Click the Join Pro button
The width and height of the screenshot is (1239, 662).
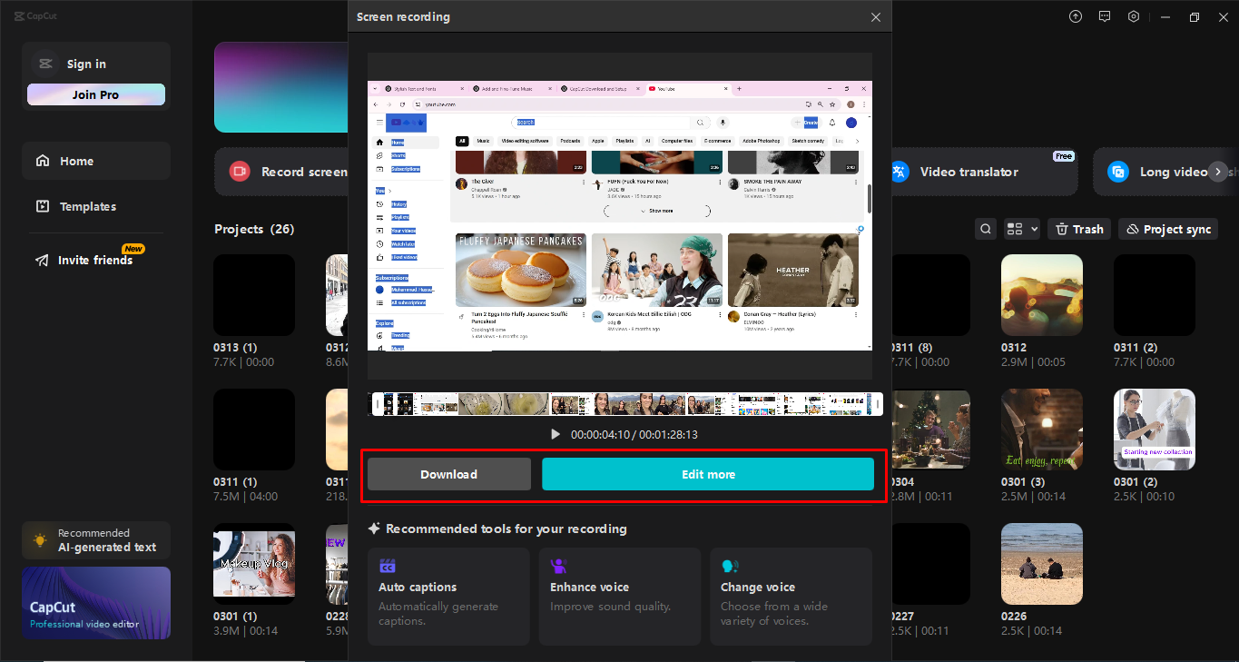point(96,94)
